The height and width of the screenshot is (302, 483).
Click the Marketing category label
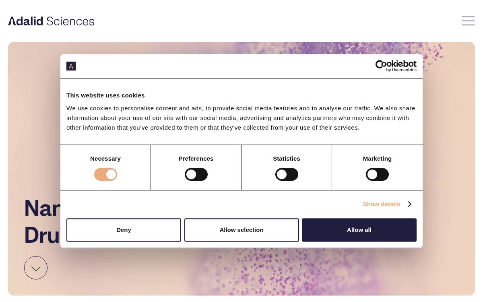377,159
